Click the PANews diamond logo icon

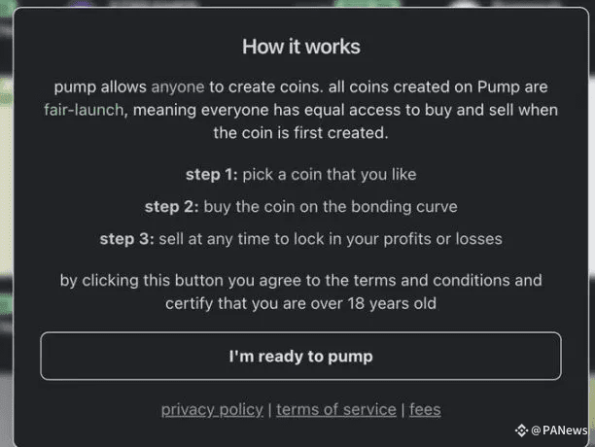521,430
